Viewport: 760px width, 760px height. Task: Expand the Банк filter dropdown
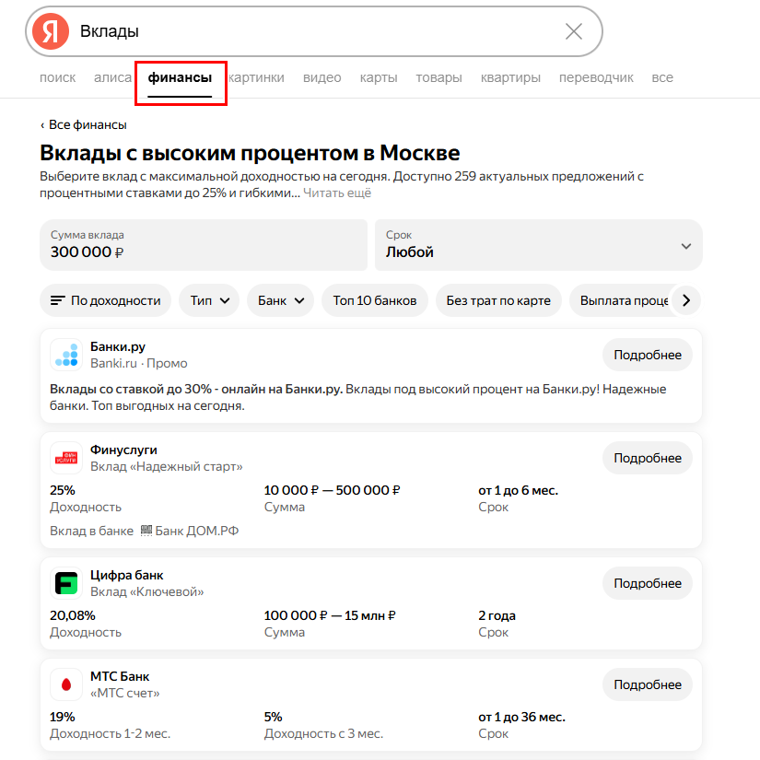point(281,300)
